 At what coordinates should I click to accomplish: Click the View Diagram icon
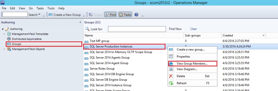[171, 69]
